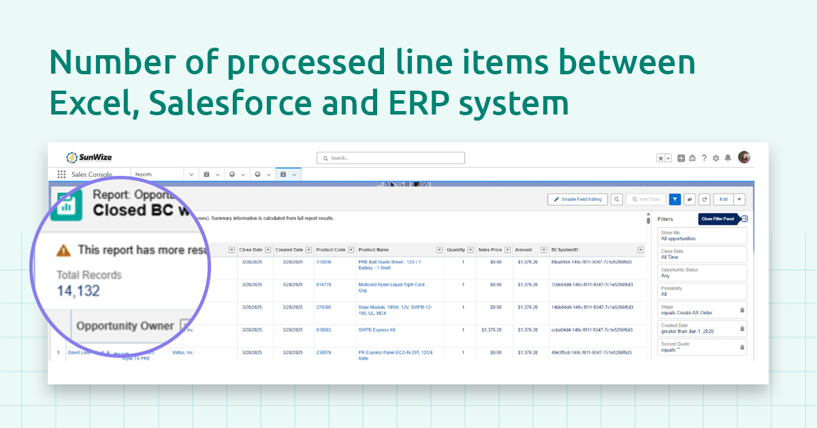This screenshot has width=817, height=428.
Task: Open the Salesforce Trailhead guidance icon
Action: (x=692, y=158)
